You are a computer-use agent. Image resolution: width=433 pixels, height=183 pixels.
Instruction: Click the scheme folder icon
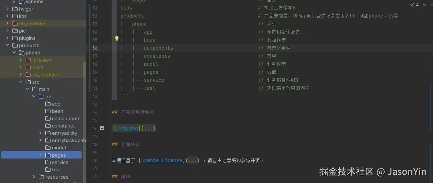pos(22,2)
